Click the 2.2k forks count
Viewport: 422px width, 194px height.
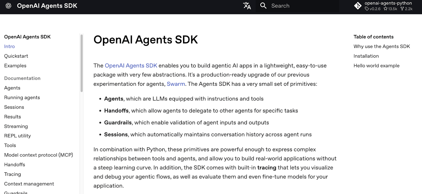[406, 9]
